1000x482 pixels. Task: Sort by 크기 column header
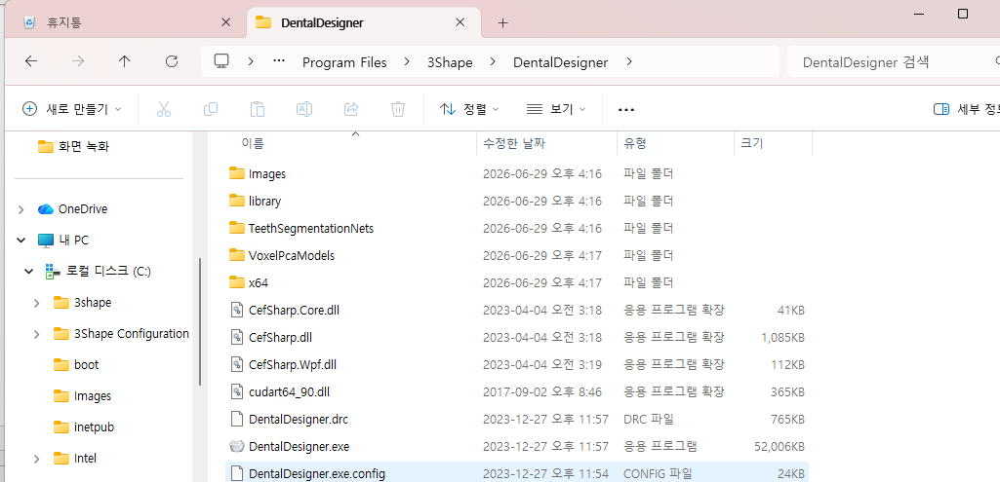773,144
